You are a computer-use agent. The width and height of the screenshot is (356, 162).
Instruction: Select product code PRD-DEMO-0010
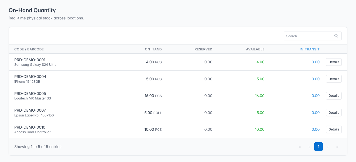coord(30,127)
